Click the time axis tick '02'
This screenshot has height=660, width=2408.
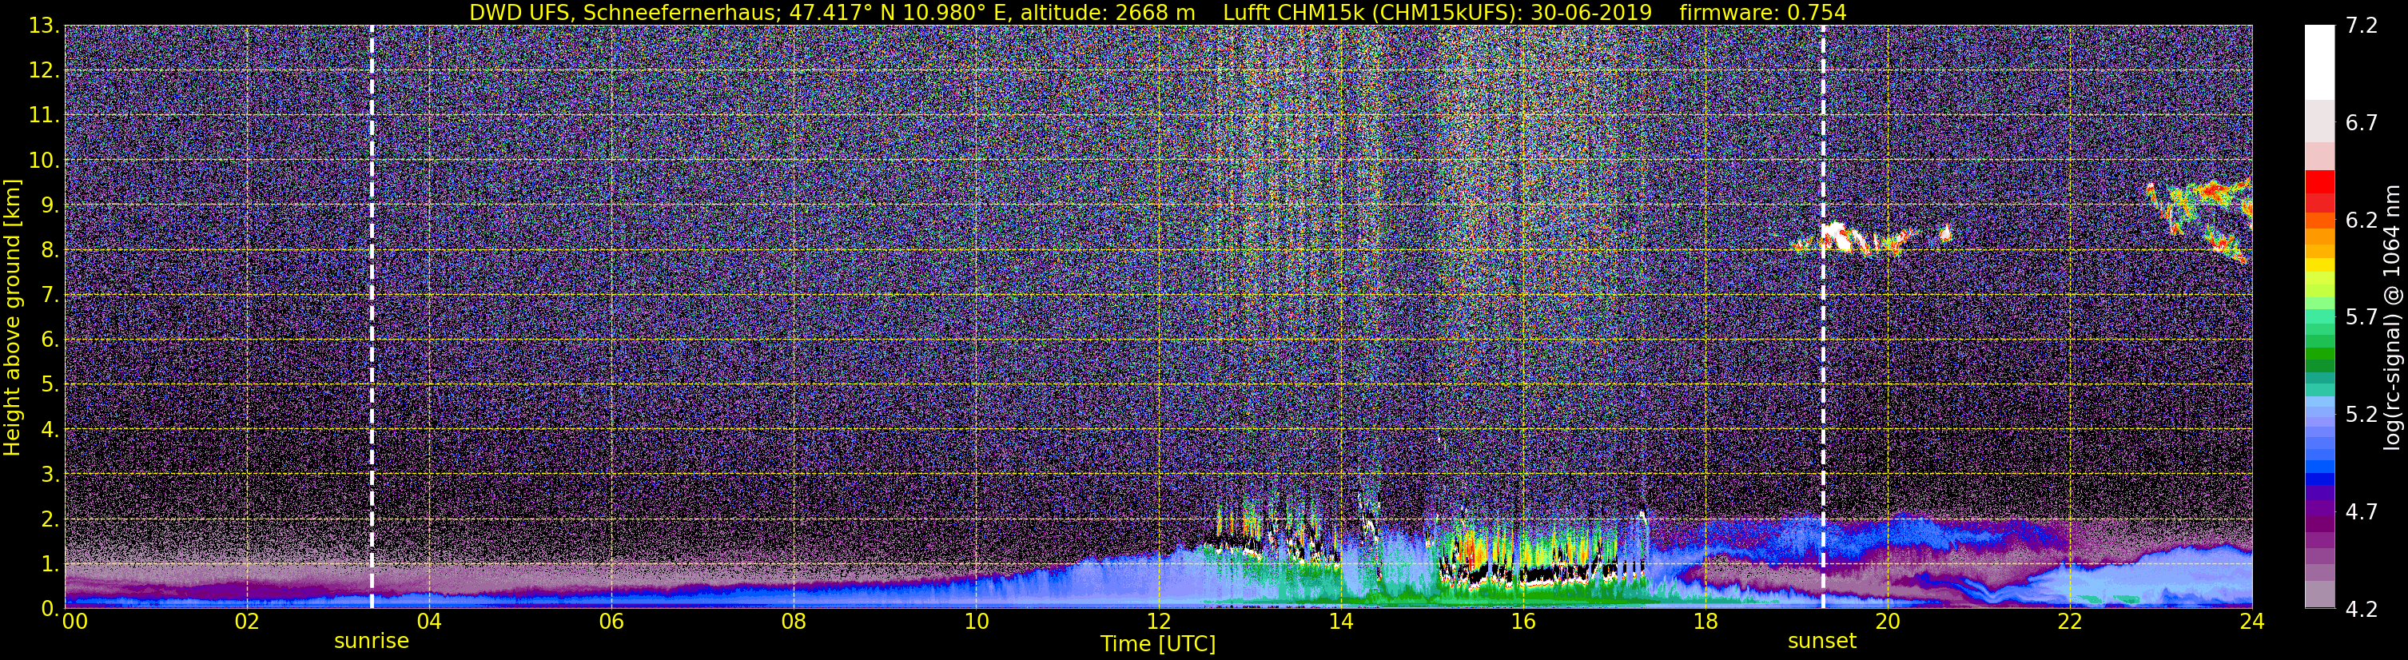pyautogui.click(x=247, y=622)
